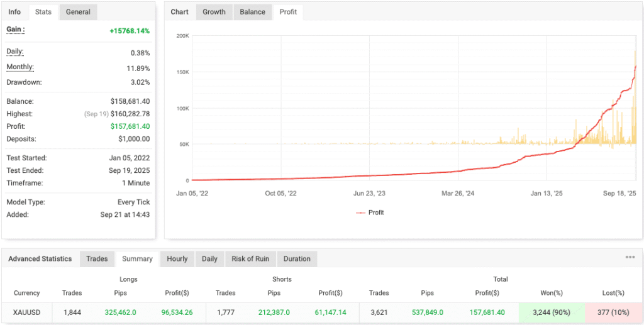Click the red Lost 377 (10%) cell
The image size is (644, 325).
[x=612, y=312]
